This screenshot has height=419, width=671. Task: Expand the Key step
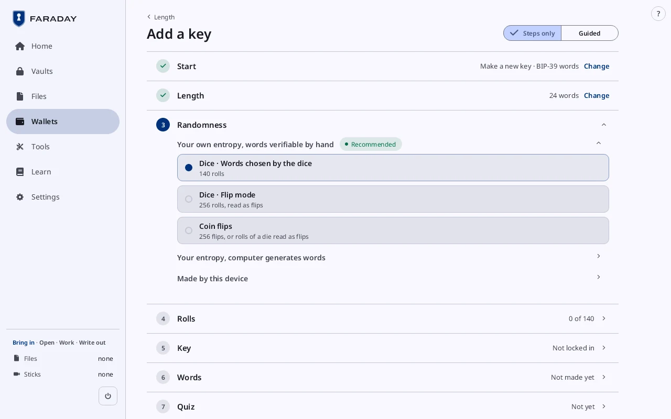pos(383,348)
